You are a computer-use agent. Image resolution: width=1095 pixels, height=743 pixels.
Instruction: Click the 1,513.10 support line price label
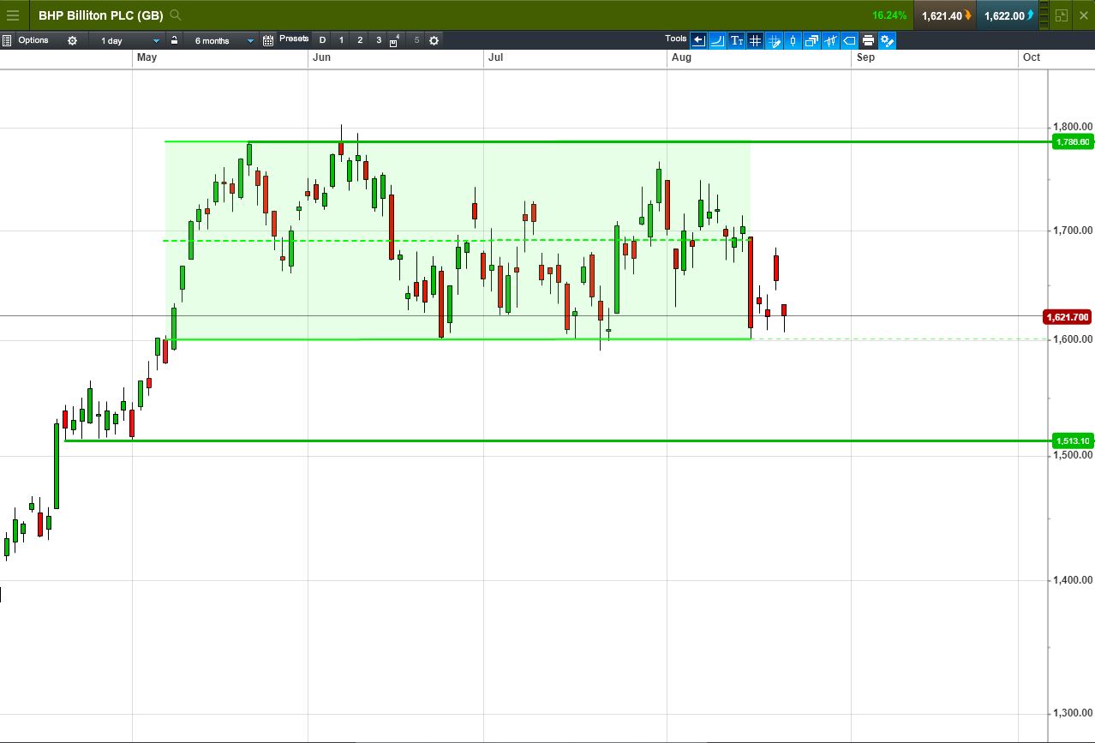(x=1072, y=441)
